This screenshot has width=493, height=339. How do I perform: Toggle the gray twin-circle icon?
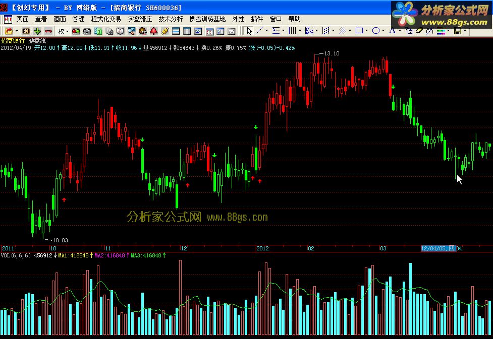(x=87, y=31)
